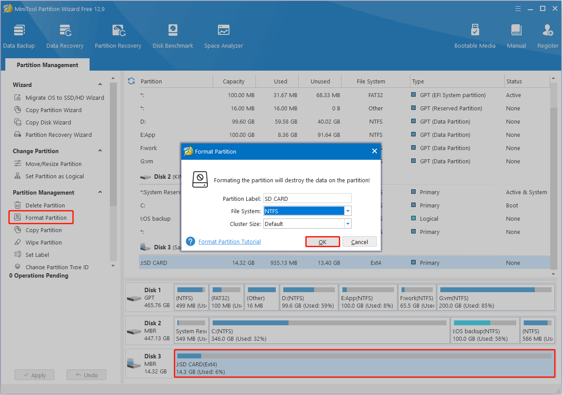Select Disk 1 GPT header in disk map
Viewport: 563px width, 395px height.
tap(149, 297)
